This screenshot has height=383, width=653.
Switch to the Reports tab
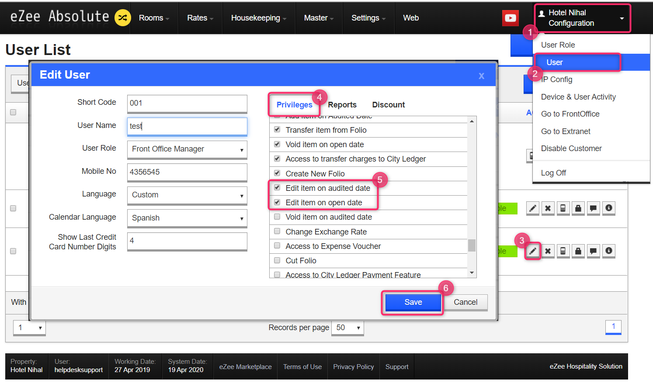pos(342,105)
